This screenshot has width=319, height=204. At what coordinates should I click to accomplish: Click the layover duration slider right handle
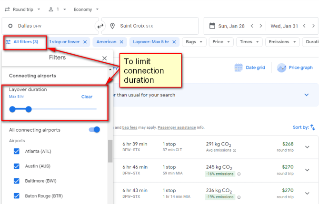(29, 109)
